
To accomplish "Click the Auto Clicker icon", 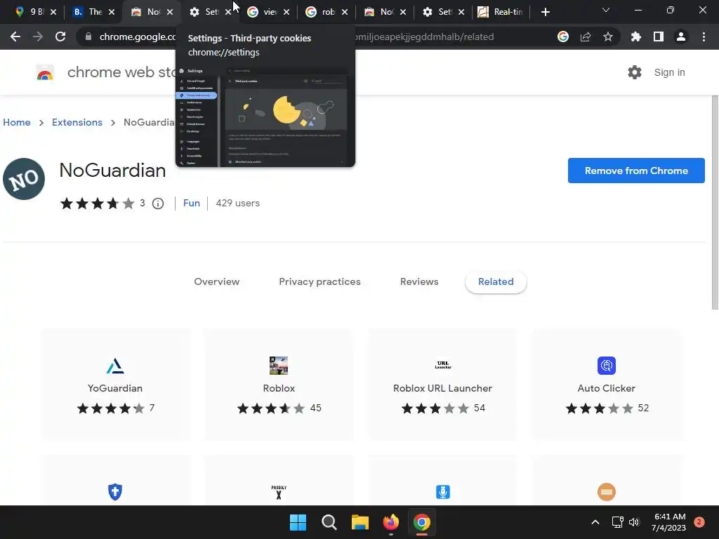I will pos(607,366).
